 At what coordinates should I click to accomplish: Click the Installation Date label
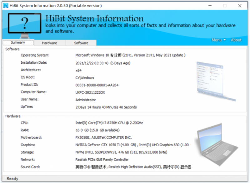34,63
